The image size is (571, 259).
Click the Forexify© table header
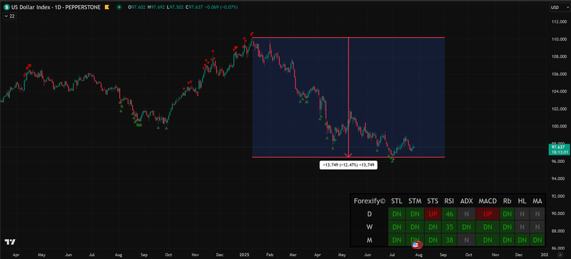tap(370, 201)
